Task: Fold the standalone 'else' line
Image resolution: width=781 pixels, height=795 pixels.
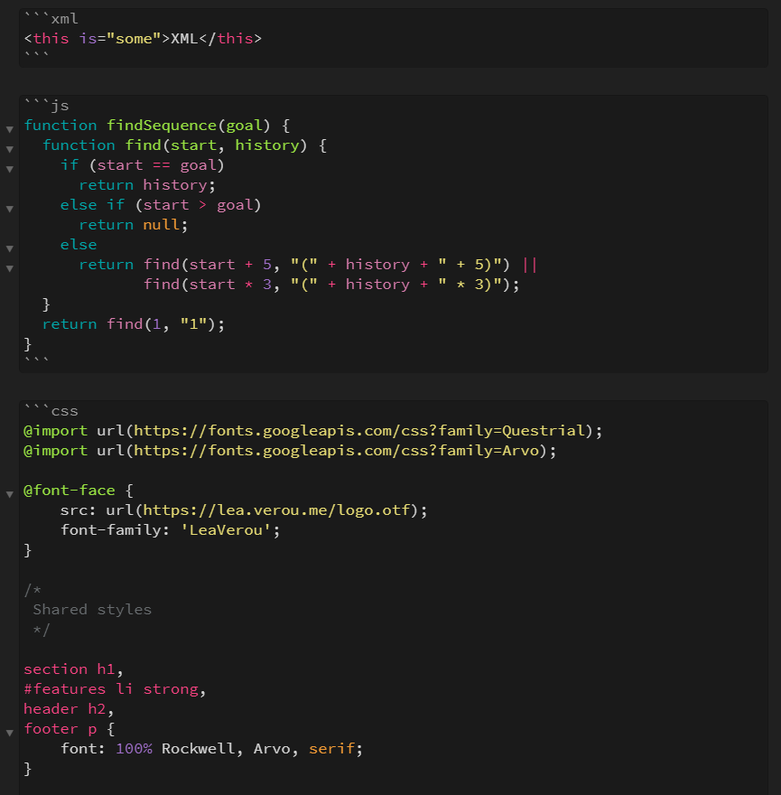Action: [x=10, y=248]
